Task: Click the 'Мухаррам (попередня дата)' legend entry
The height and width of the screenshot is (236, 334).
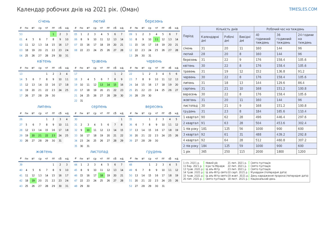Action: click(268, 172)
